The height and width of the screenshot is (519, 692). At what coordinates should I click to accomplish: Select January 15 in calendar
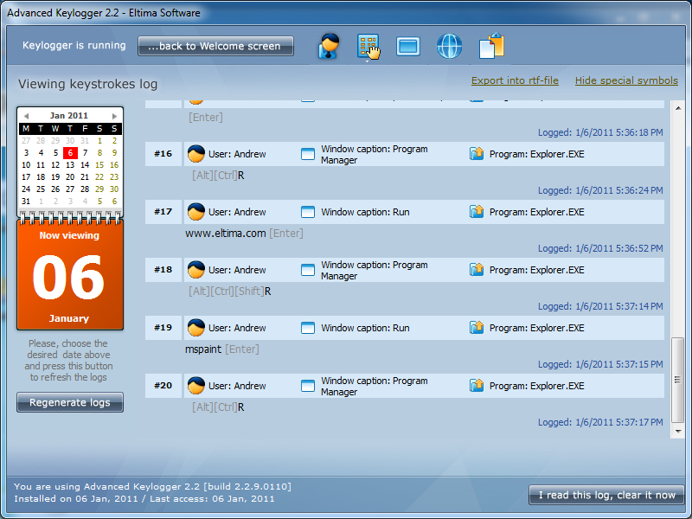99,165
